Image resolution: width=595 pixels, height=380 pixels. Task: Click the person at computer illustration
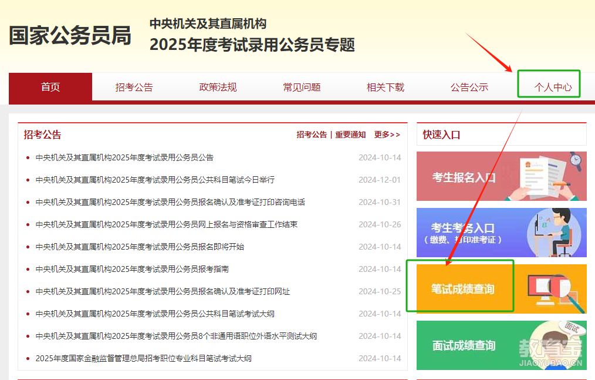pyautogui.click(x=555, y=233)
